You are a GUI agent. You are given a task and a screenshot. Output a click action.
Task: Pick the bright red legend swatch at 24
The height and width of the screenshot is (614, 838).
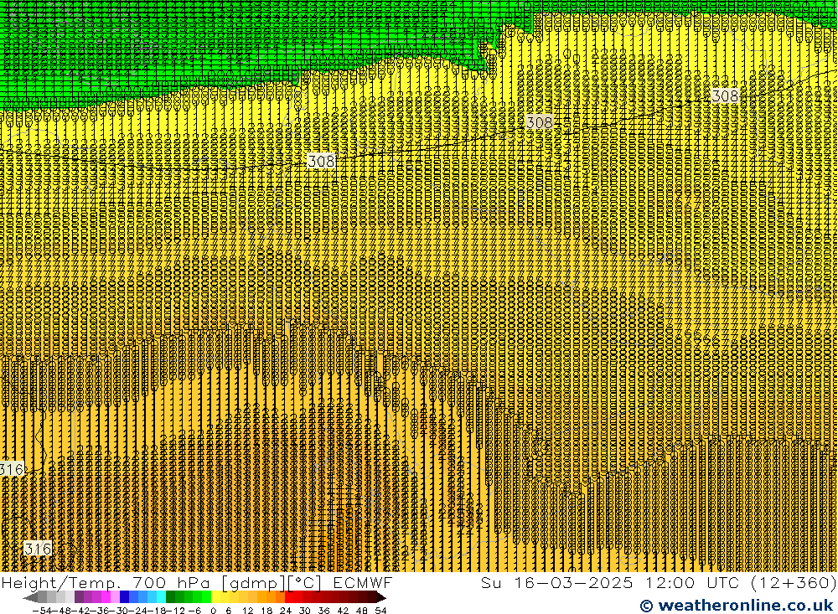(x=289, y=597)
